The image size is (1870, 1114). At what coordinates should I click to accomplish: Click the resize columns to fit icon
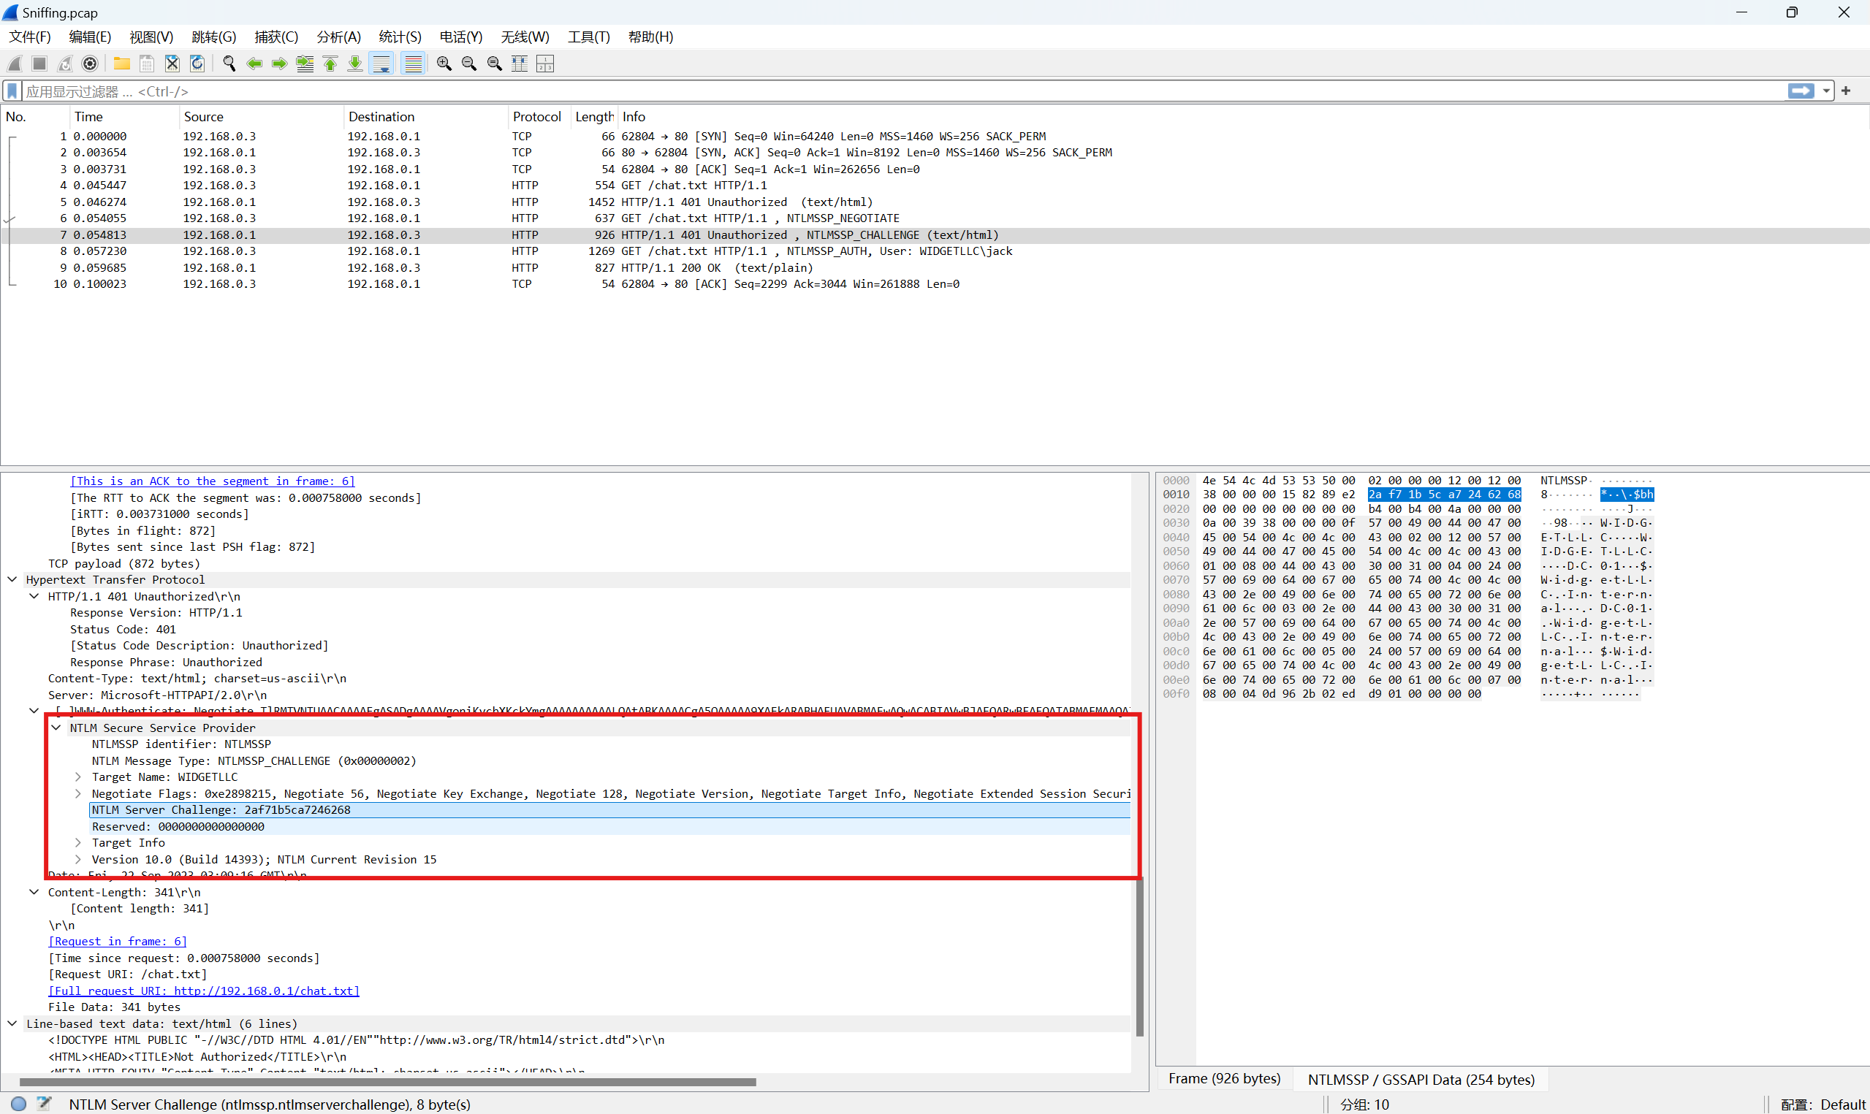click(520, 64)
